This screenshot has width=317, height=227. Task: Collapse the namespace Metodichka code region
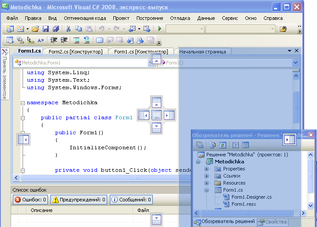coord(23,103)
